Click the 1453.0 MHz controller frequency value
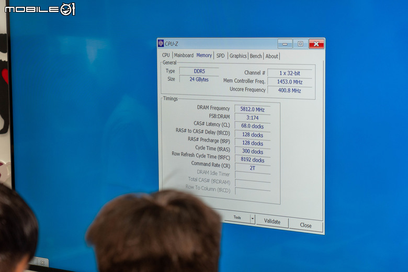Image resolution: width=408 pixels, height=272 pixels. point(290,82)
